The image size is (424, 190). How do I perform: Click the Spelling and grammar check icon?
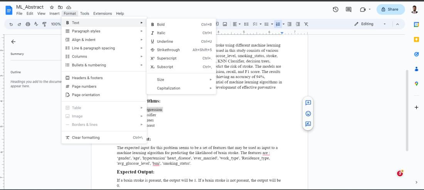pos(36,24)
